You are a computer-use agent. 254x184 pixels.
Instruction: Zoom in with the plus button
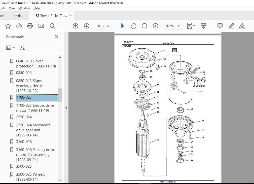click(156, 26)
